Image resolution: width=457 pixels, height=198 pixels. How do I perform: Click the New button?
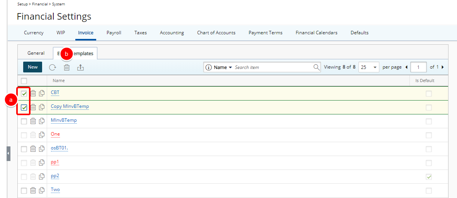[32, 67]
